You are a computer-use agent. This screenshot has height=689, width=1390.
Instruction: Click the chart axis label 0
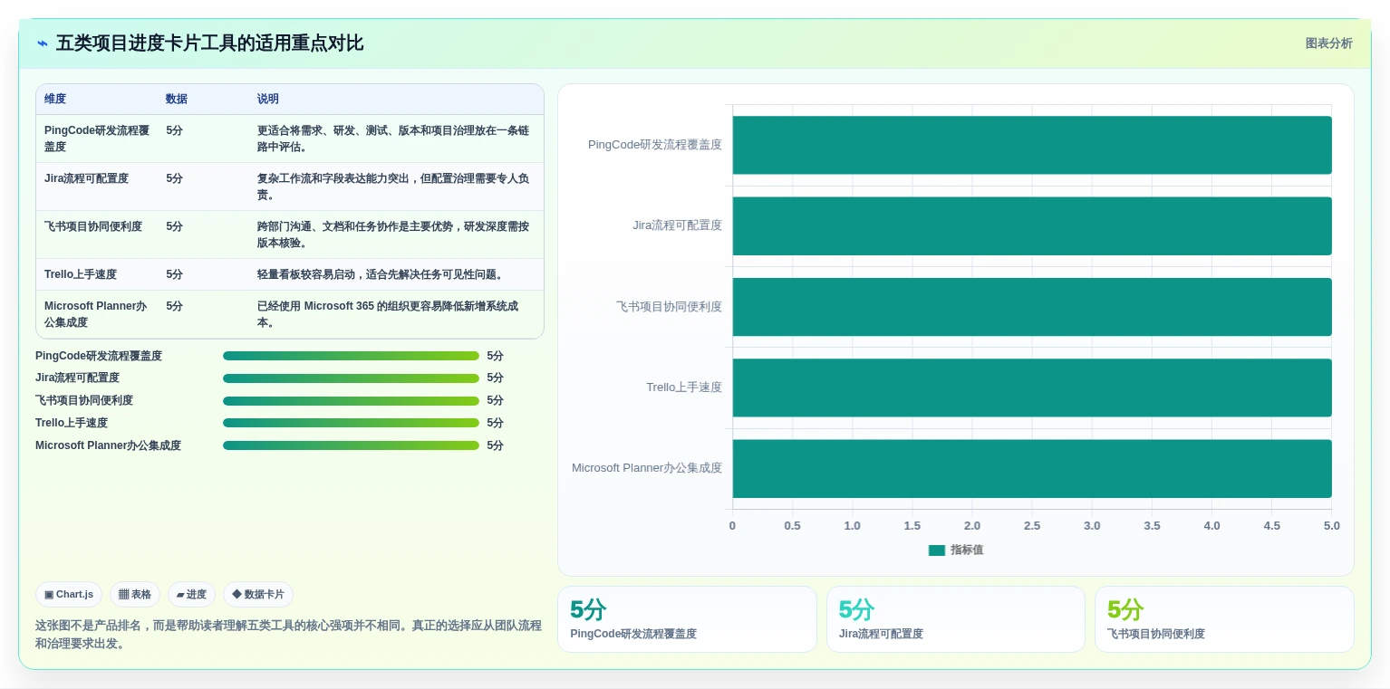tap(732, 526)
